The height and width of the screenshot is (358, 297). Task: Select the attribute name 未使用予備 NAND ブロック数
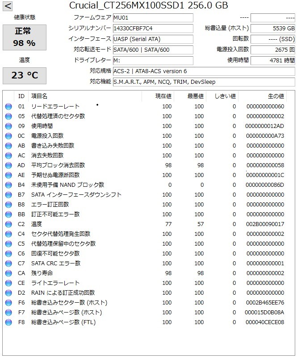coord(67,185)
